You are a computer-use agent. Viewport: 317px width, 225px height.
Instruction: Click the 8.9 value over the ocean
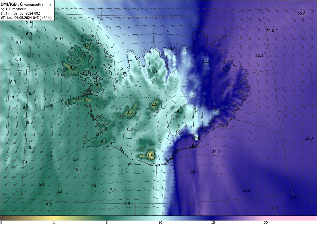pos(13,82)
